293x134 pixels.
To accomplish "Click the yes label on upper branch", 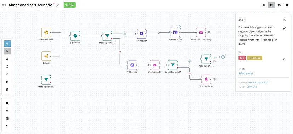I will pyautogui.click(x=124, y=34).
